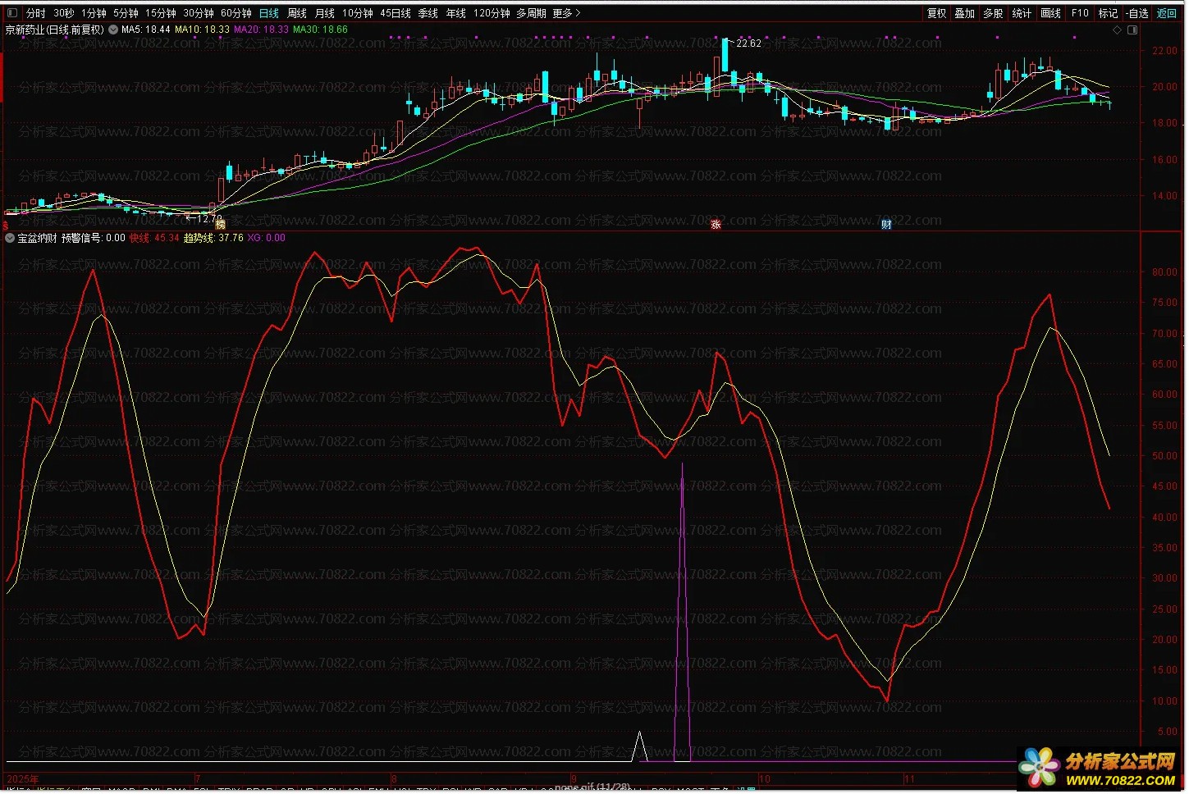Toggle the 自选 watchlist button

coord(1137,13)
